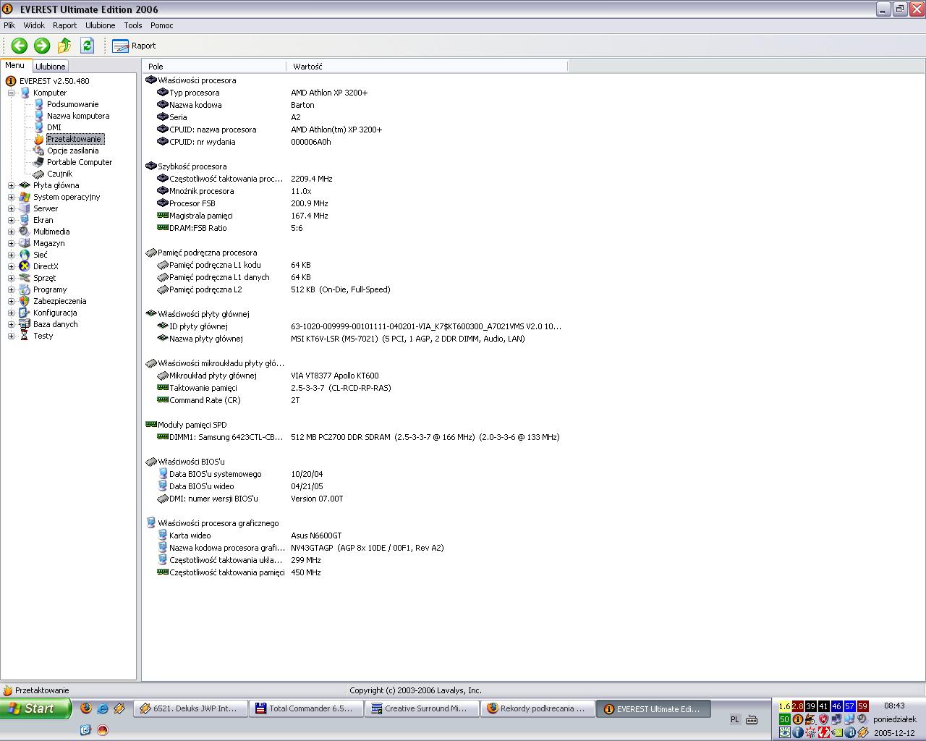Click the Zabezpieczenia shield icon
The width and height of the screenshot is (926, 741).
pyautogui.click(x=25, y=301)
